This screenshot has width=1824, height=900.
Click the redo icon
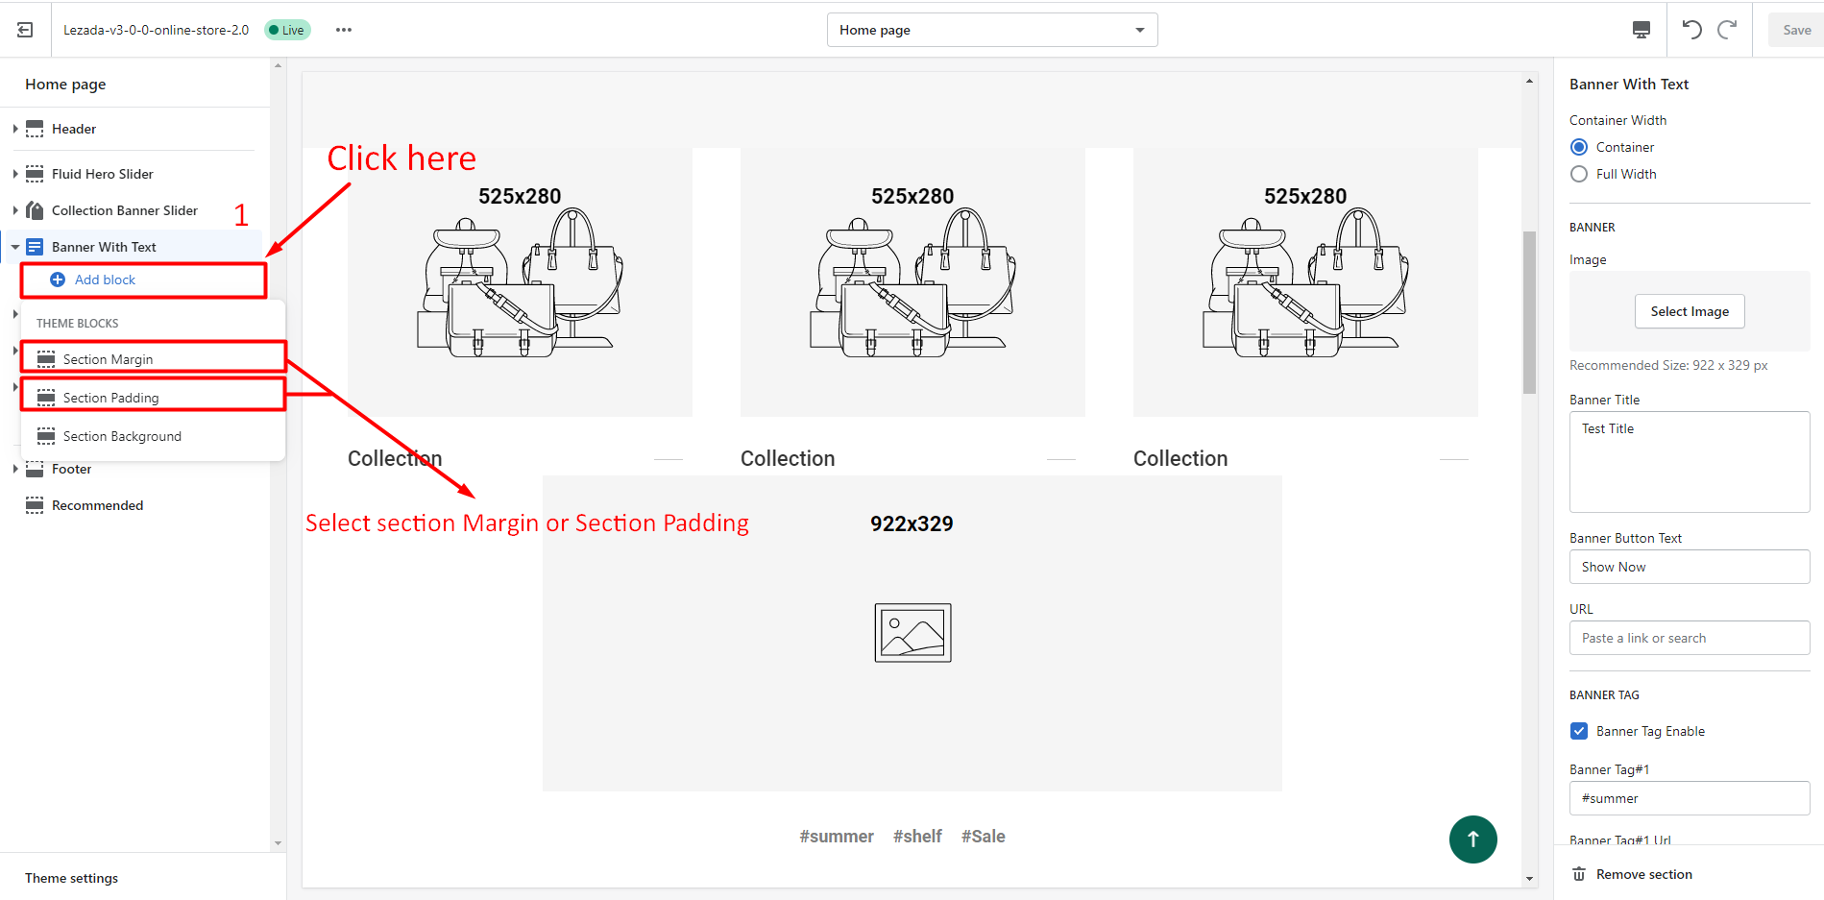click(x=1728, y=30)
